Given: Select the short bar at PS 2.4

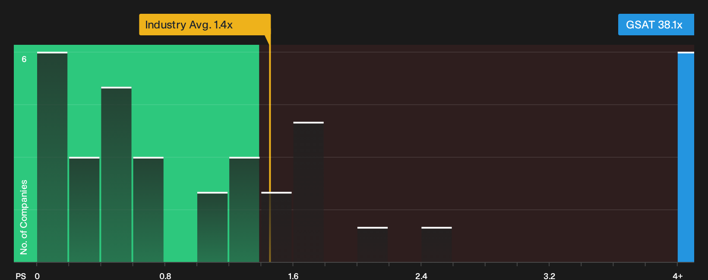Looking at the screenshot, I should pos(436,244).
